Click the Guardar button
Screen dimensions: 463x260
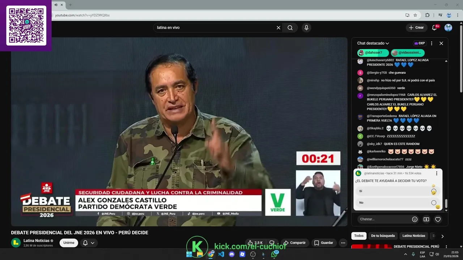323,243
